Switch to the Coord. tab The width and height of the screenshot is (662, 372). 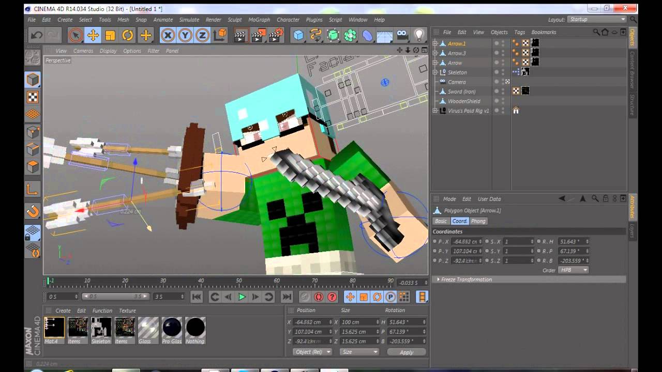click(459, 221)
